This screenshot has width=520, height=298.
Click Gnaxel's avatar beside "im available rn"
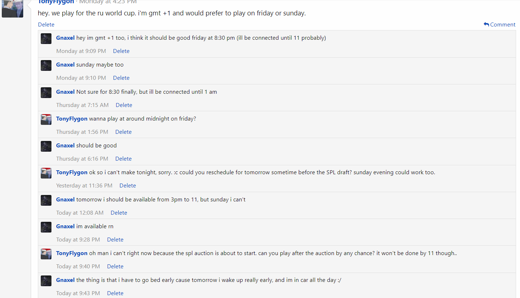(x=46, y=227)
